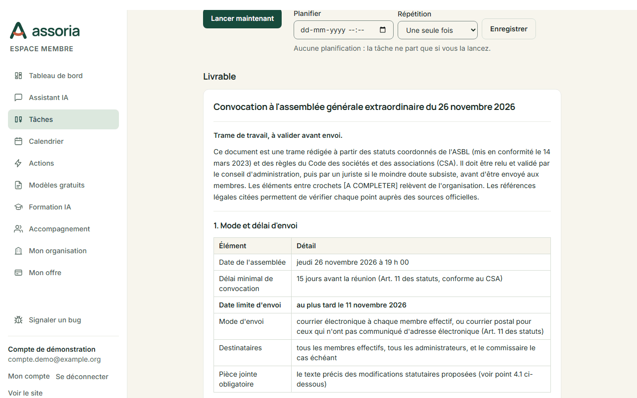Click the Accompagnement people icon
Screen dimensions: 637x398
click(x=18, y=229)
